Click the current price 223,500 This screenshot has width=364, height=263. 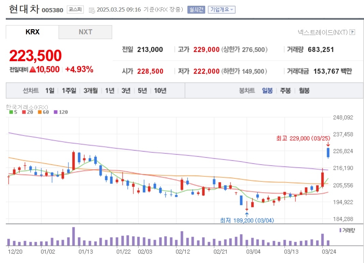coord(35,56)
